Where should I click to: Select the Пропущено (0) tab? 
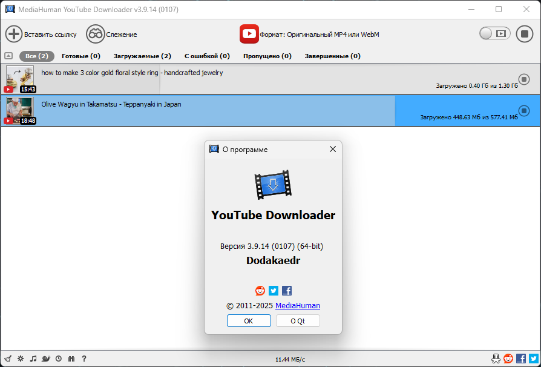point(267,56)
